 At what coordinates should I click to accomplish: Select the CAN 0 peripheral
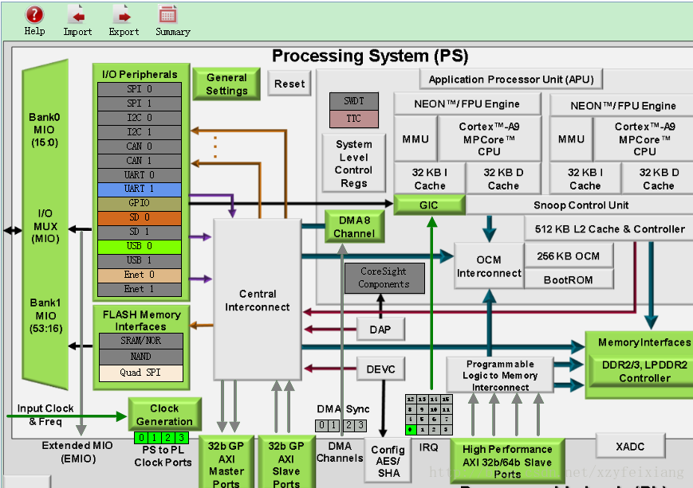[x=140, y=146]
